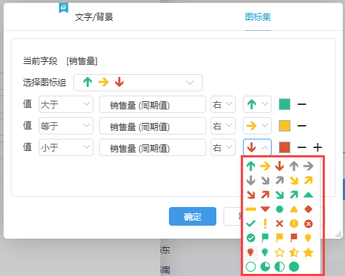Screen dimensions: 345x276
Task: Pick the empty green circle icon
Action: (251, 267)
